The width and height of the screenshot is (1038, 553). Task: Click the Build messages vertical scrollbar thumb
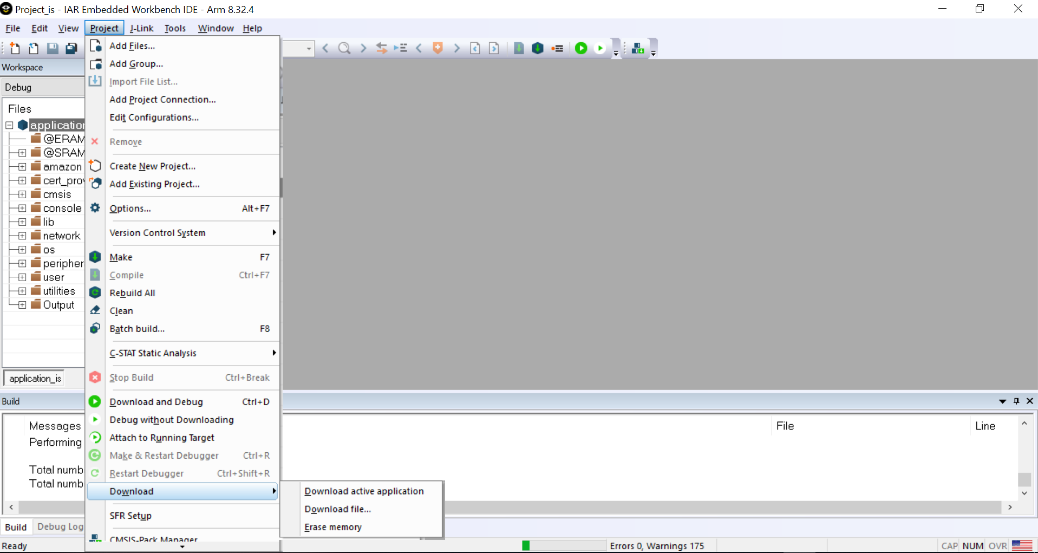(1024, 480)
